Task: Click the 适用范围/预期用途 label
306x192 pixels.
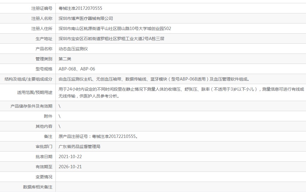Action: click(x=35, y=93)
